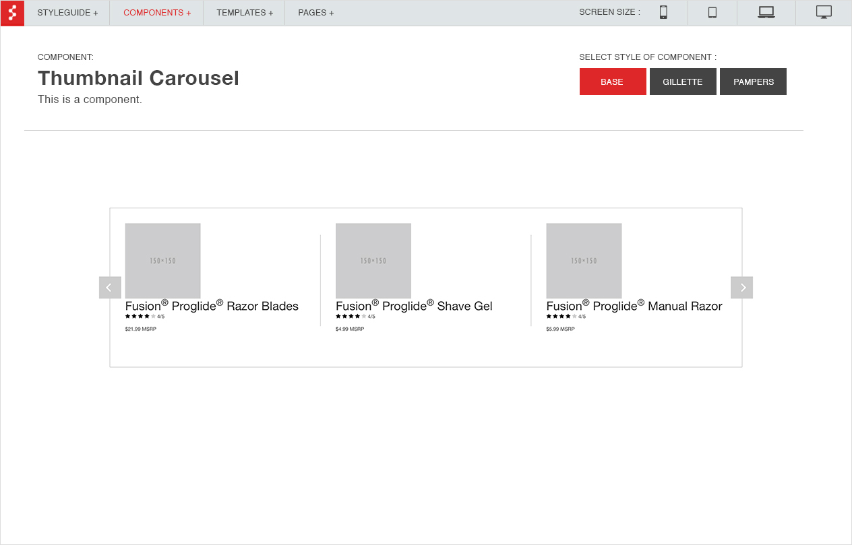Open the Proglide Razor Blades product link
Viewport: 852px width, 545px height.
[x=212, y=307]
